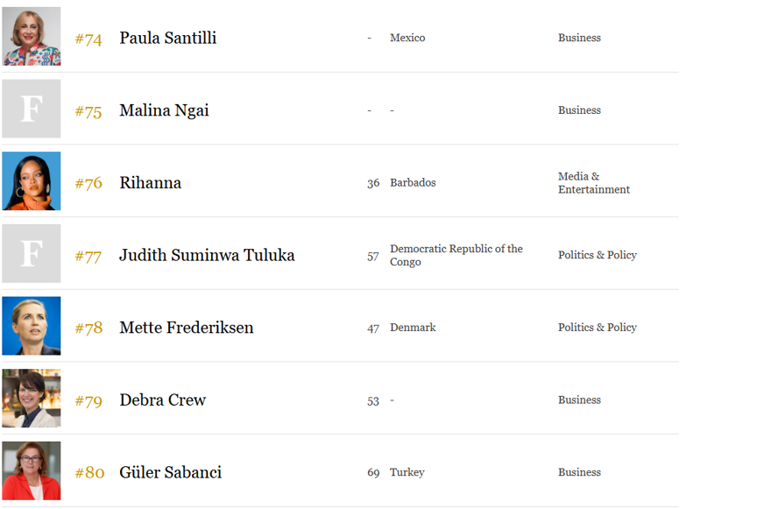This screenshot has width=771, height=509.
Task: Select the Güler Sabanci name
Action: [x=170, y=473]
